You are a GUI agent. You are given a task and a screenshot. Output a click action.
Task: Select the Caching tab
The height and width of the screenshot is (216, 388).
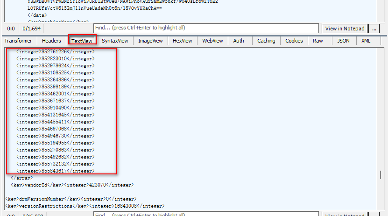point(266,41)
